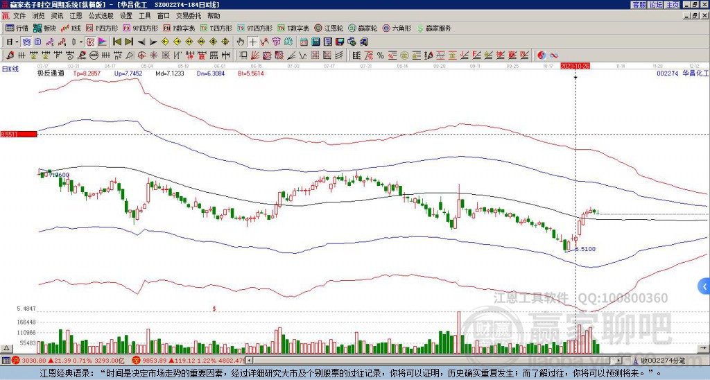Open the 六角形 hexagon tool
The height and width of the screenshot is (380, 710).
pos(397,28)
